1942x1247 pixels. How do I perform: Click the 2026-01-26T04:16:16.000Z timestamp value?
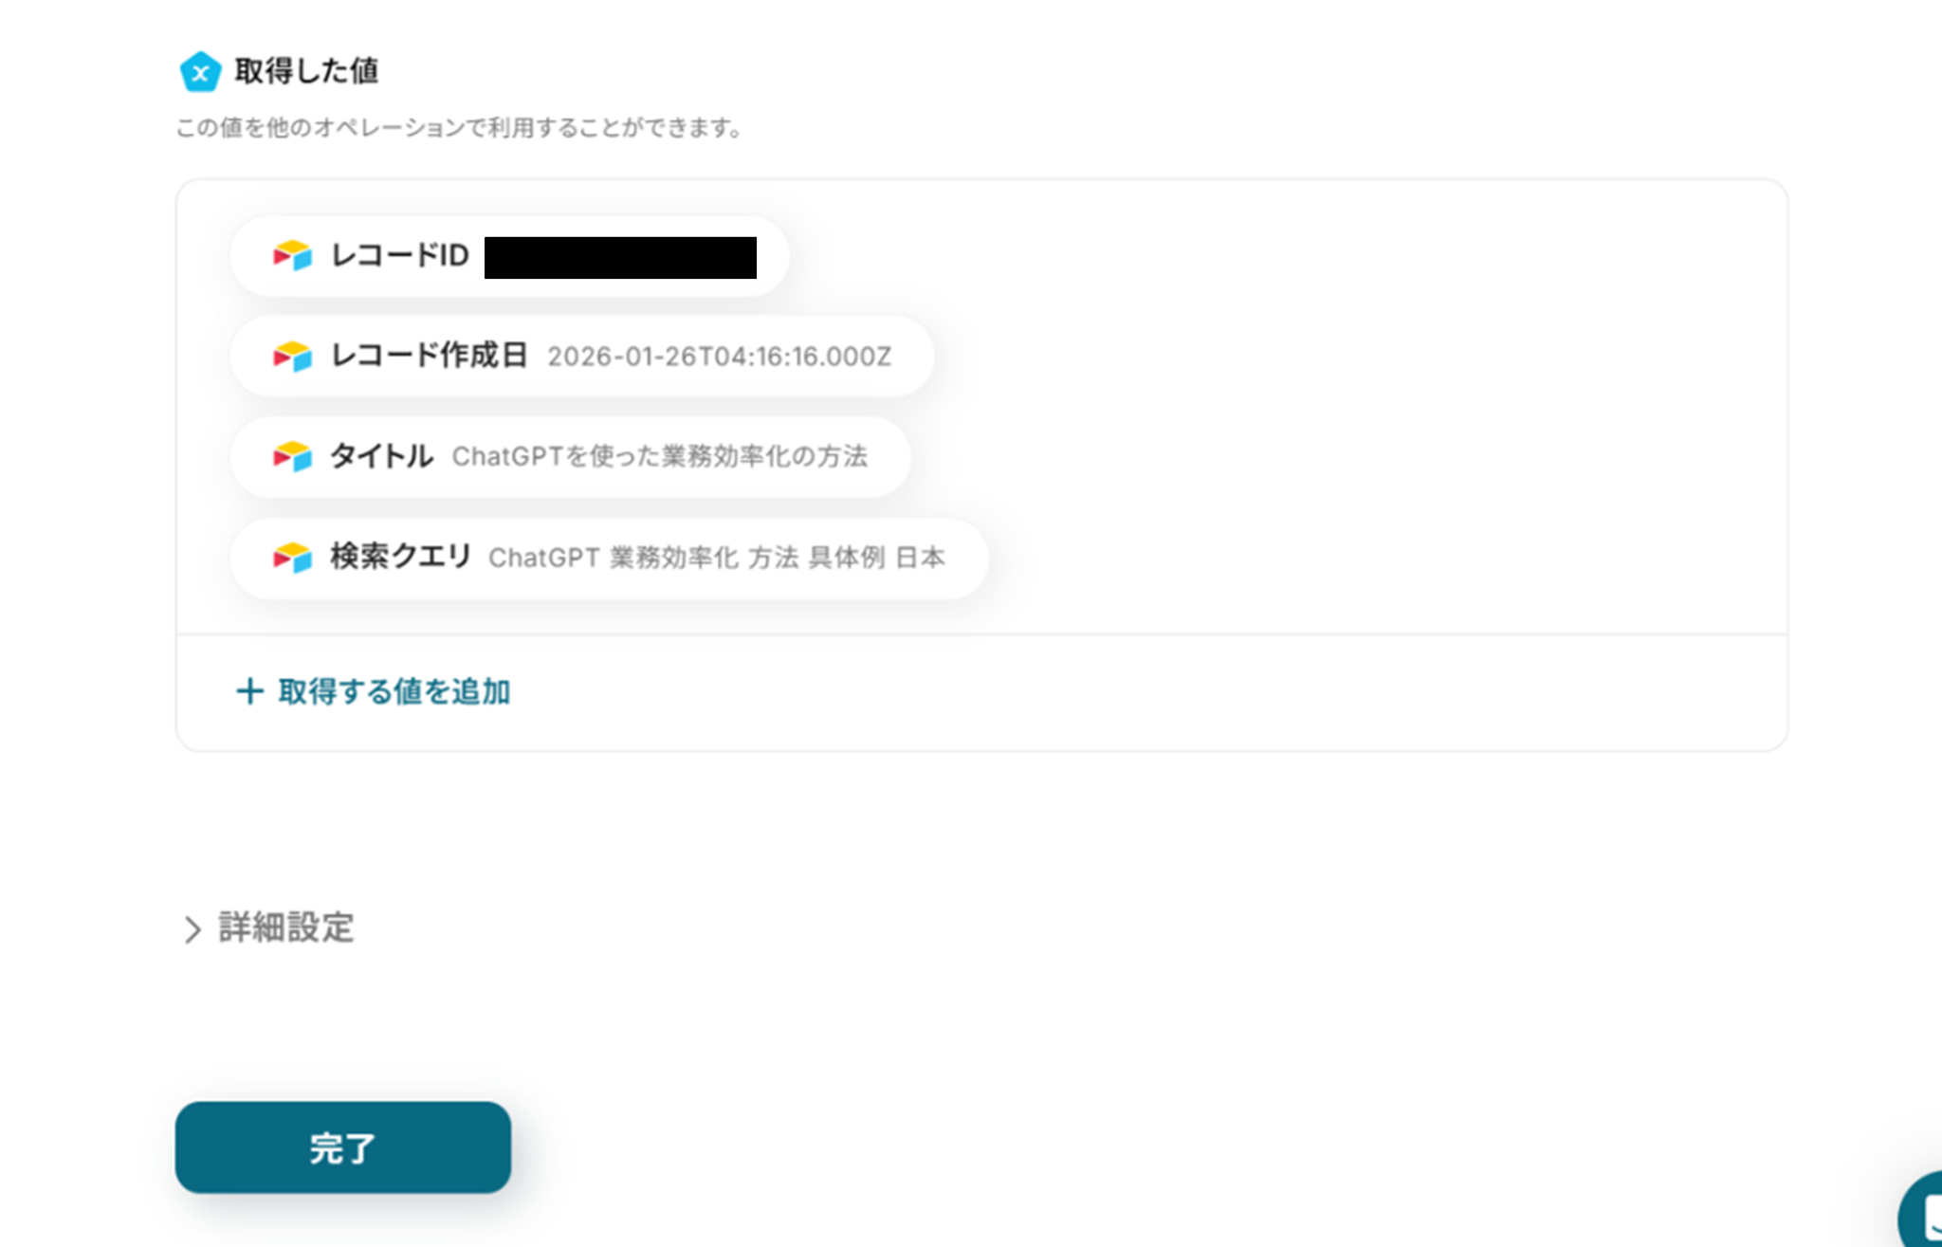click(720, 357)
